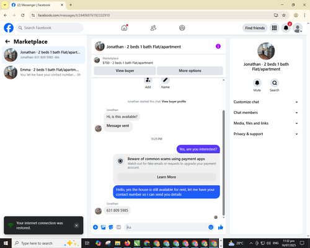Image resolution: width=310 pixels, height=248 pixels.
Task: Open Firefox from the taskbar
Action: pos(127,243)
